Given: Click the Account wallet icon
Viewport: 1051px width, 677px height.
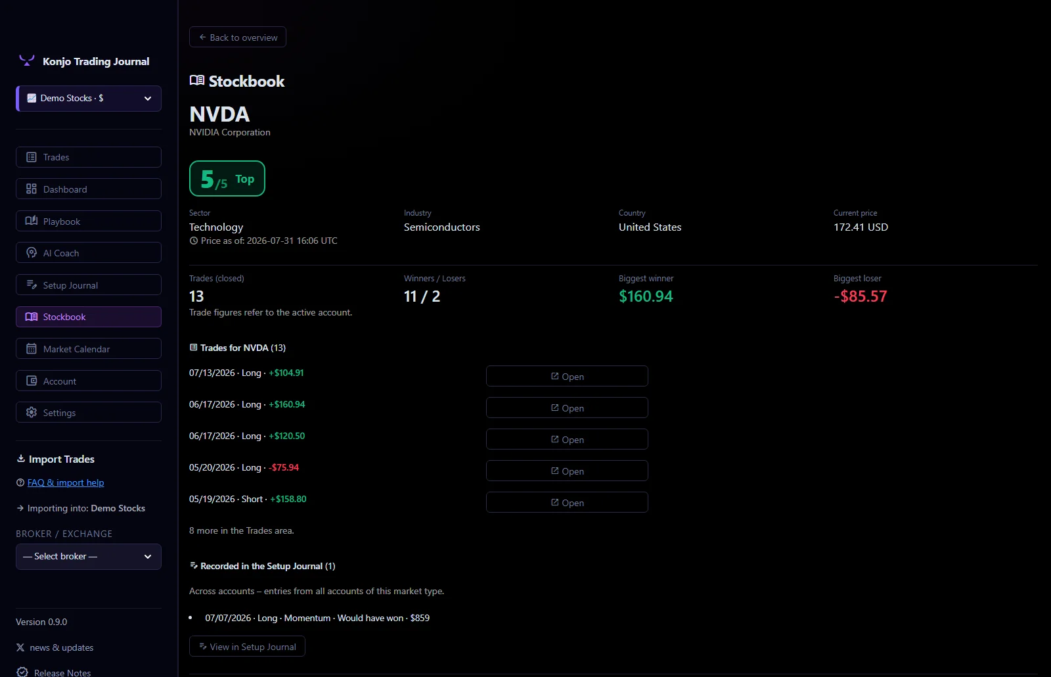Looking at the screenshot, I should click(x=32, y=381).
